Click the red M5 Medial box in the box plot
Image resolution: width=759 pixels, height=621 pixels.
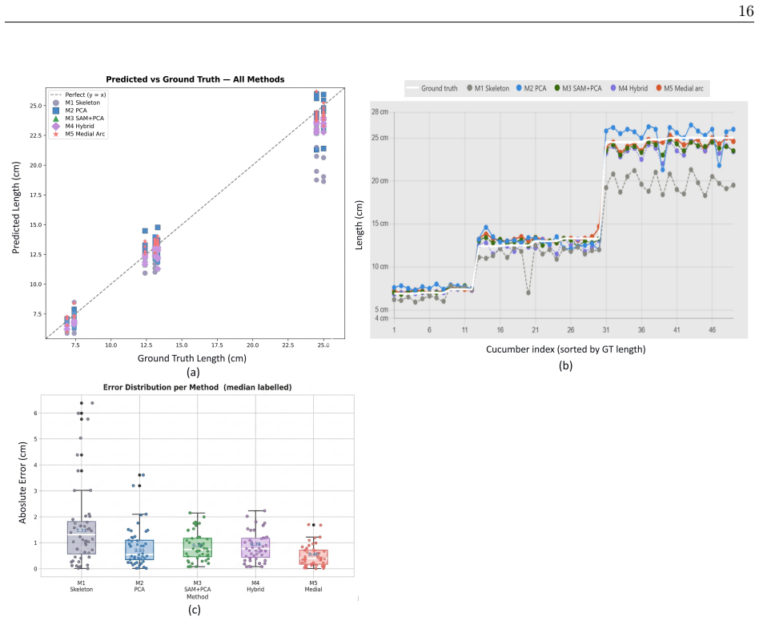(x=313, y=557)
